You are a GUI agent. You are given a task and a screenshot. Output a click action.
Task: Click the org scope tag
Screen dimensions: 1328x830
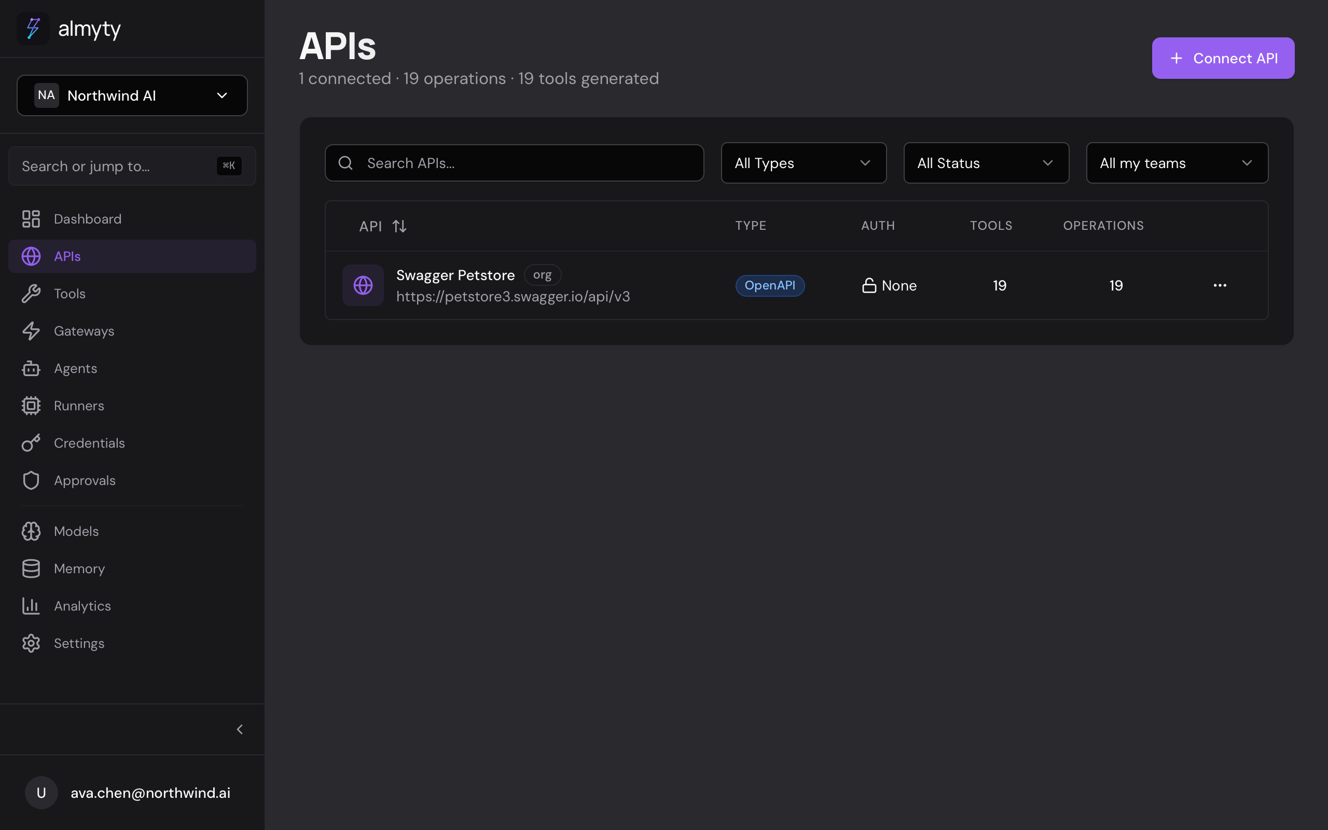coord(542,275)
